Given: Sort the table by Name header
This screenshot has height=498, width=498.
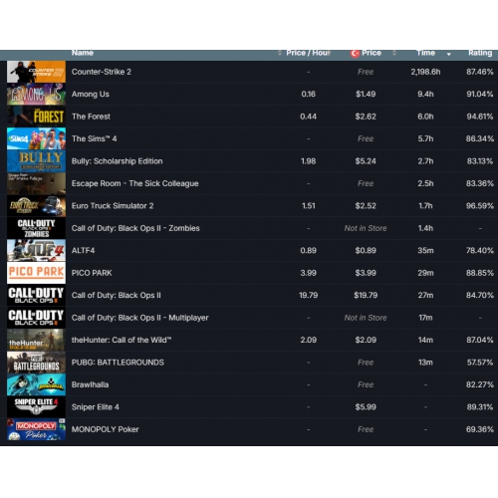Looking at the screenshot, I should (83, 53).
